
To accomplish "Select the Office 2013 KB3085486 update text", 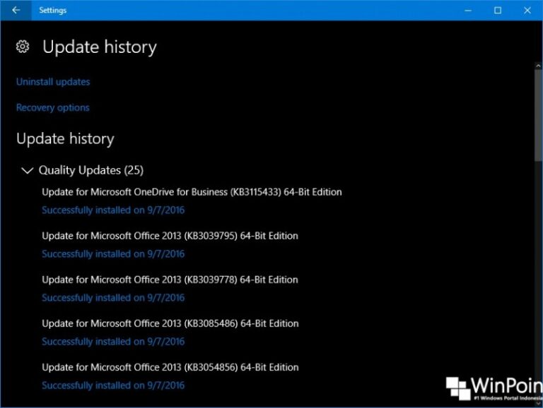I will coord(170,323).
